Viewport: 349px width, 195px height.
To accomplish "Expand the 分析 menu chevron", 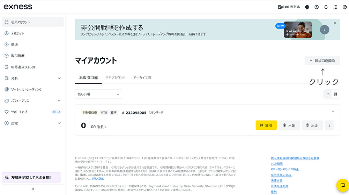I will click(59, 78).
